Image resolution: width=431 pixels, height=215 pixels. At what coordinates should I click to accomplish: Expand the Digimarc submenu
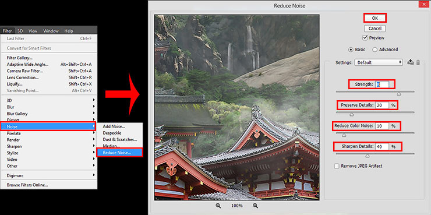click(49, 175)
